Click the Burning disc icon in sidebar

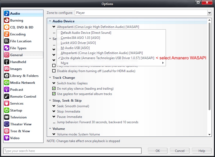pos(7,20)
